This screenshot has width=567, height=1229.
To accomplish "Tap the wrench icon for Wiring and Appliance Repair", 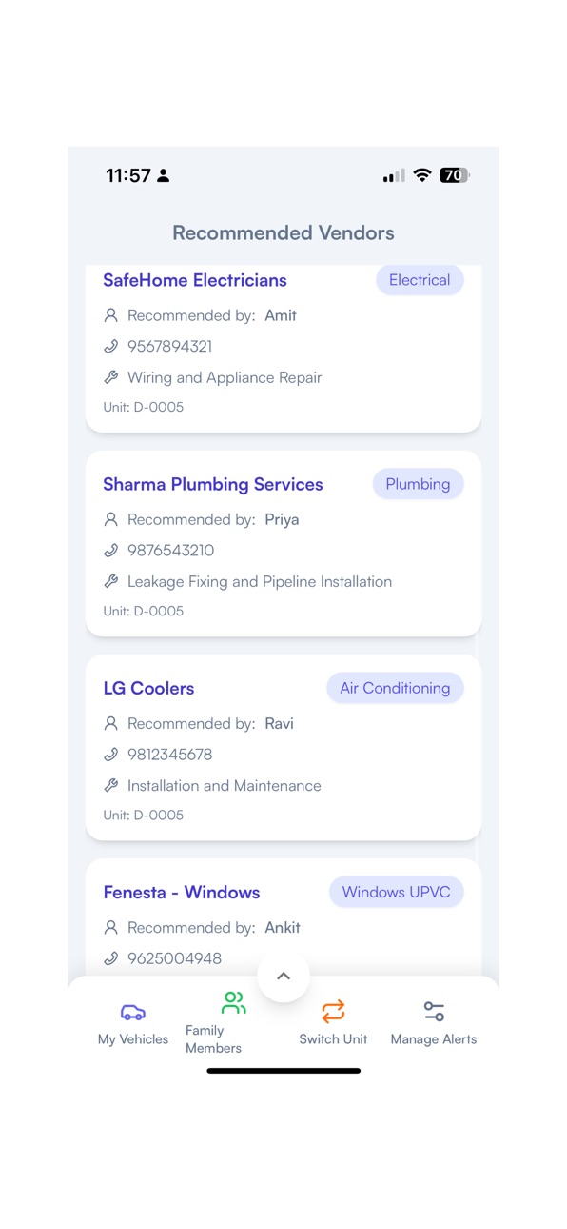I will pyautogui.click(x=111, y=377).
